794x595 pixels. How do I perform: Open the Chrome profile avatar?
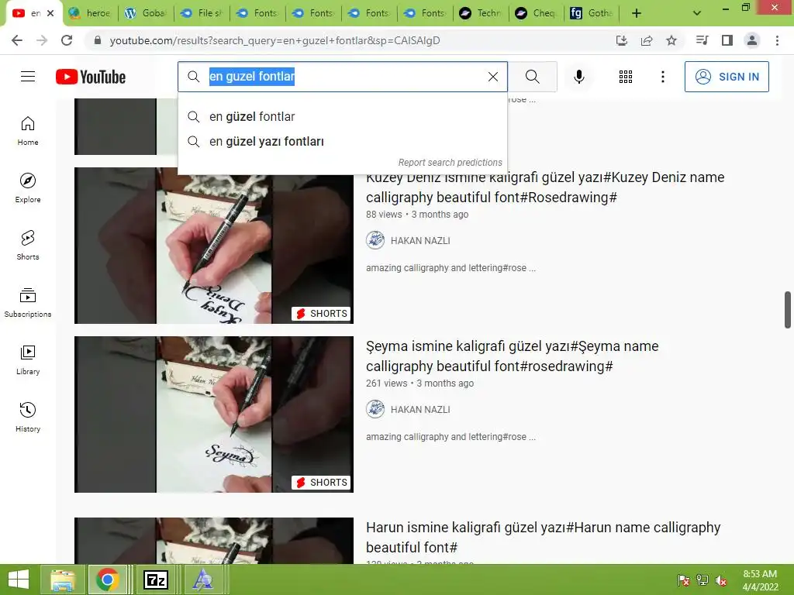(x=752, y=40)
